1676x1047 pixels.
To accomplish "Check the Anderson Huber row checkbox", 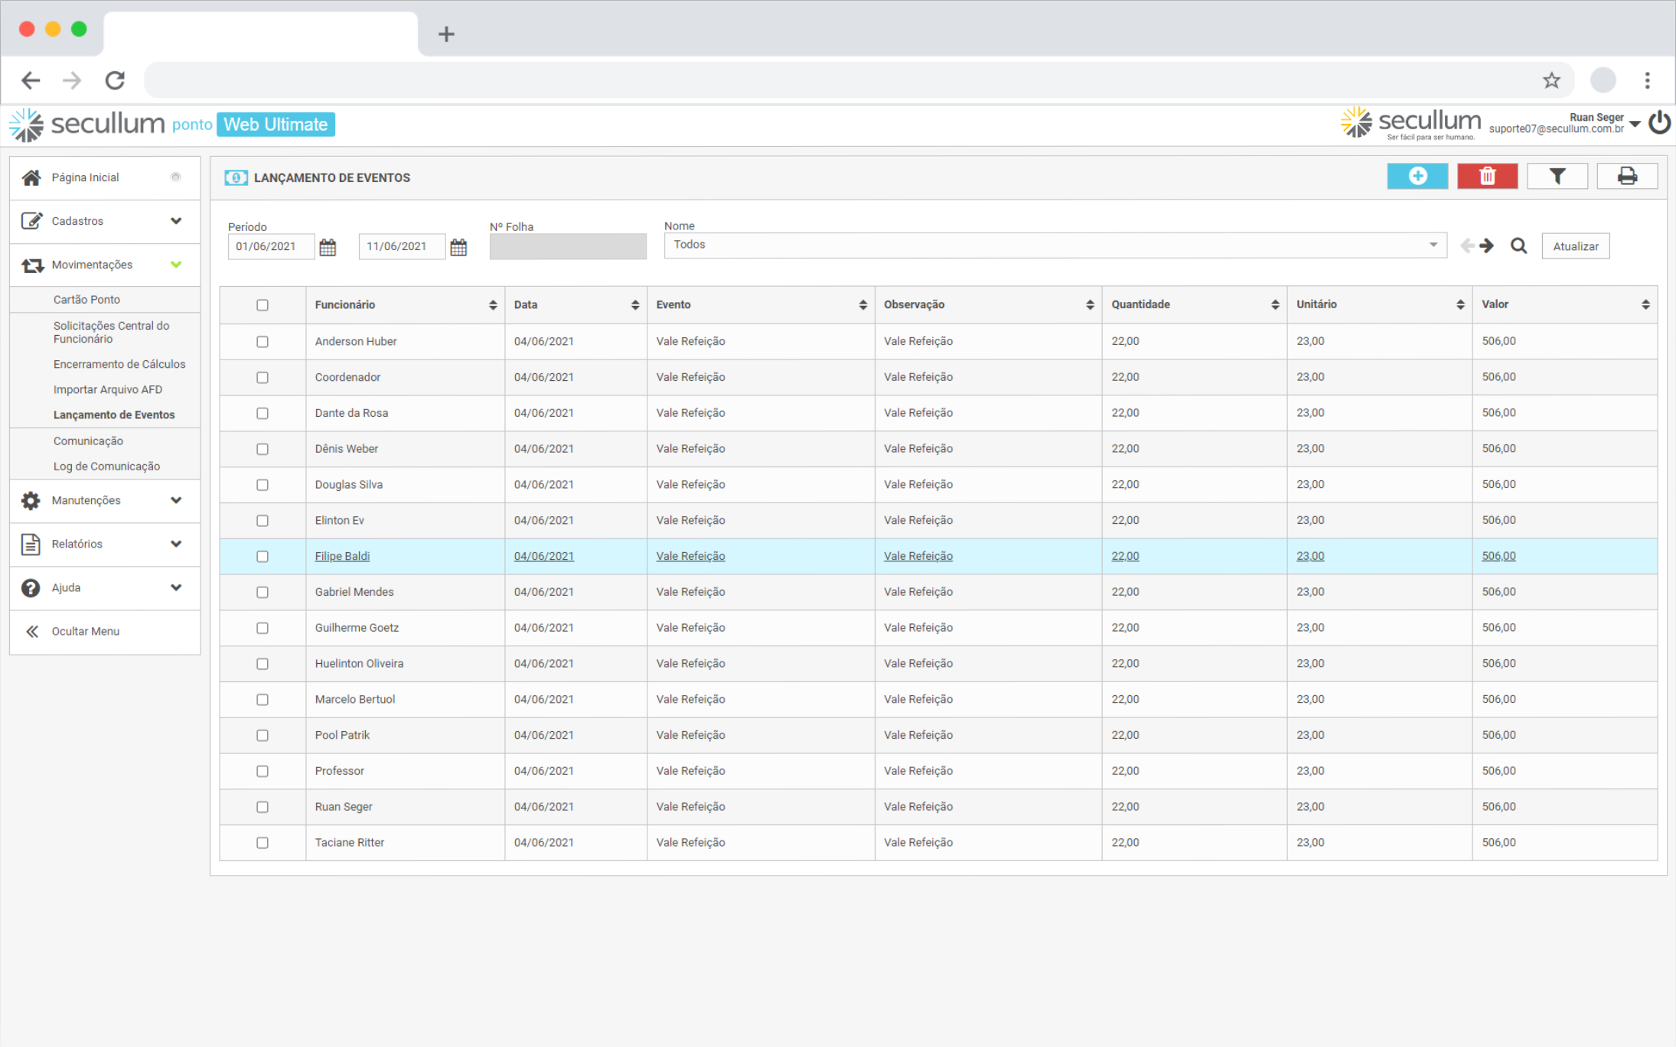I will (x=262, y=342).
